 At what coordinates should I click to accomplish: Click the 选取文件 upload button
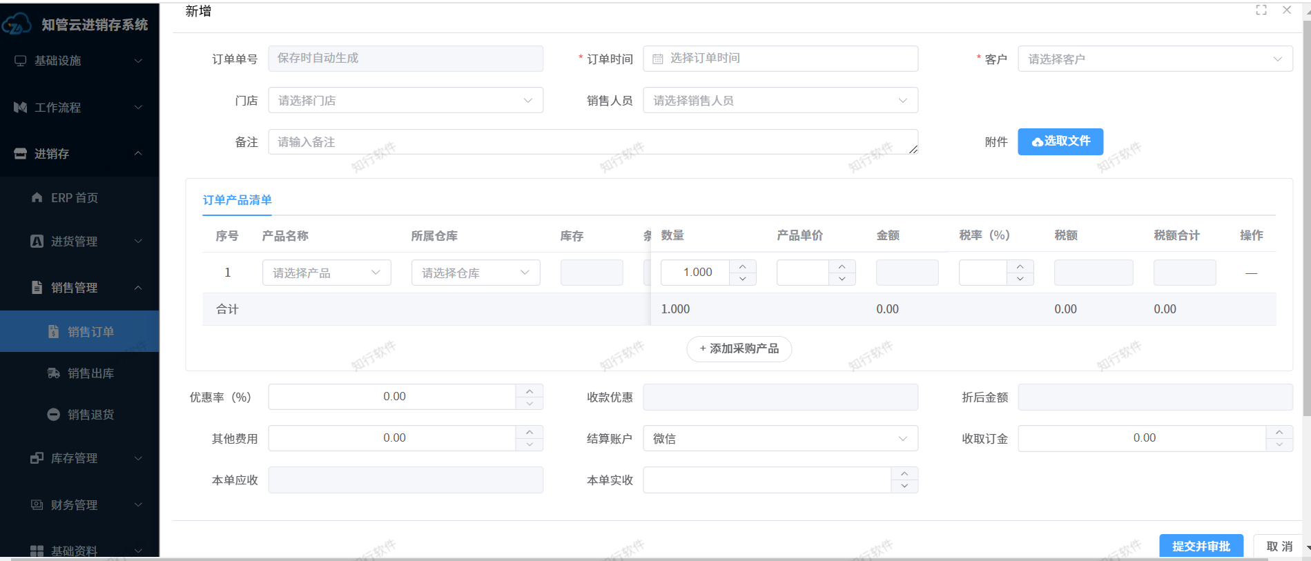(x=1060, y=141)
